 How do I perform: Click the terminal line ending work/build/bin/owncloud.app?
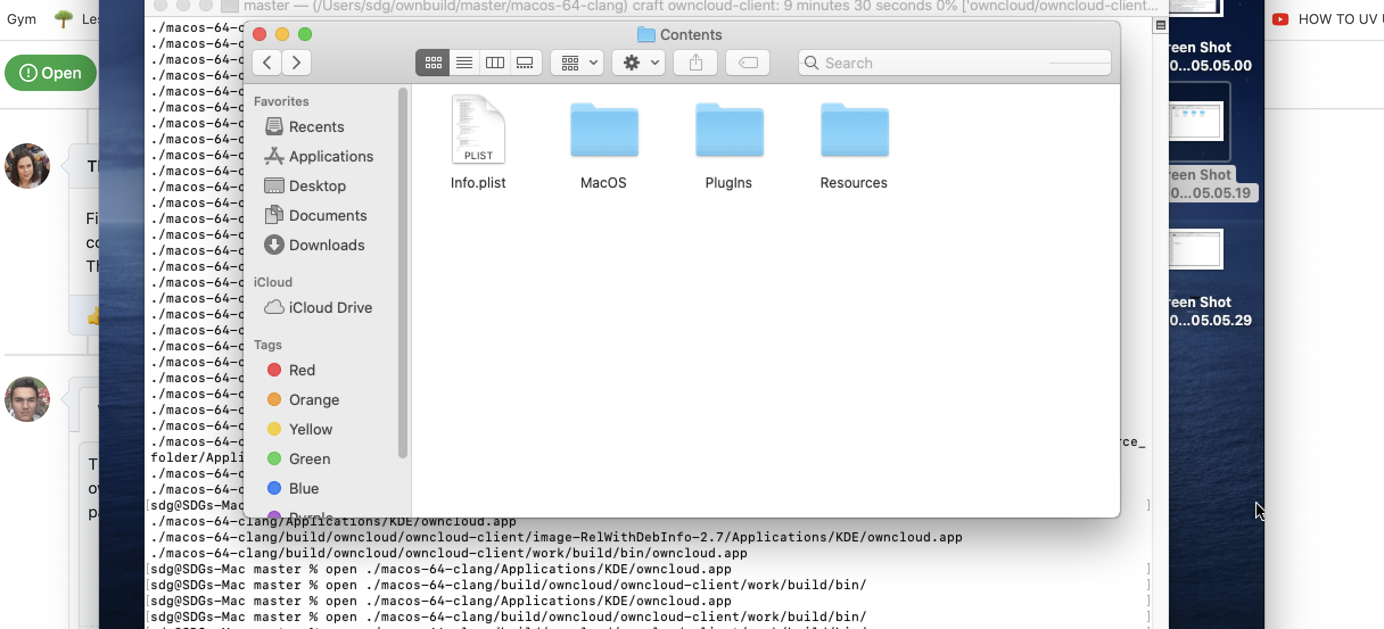tap(450, 553)
